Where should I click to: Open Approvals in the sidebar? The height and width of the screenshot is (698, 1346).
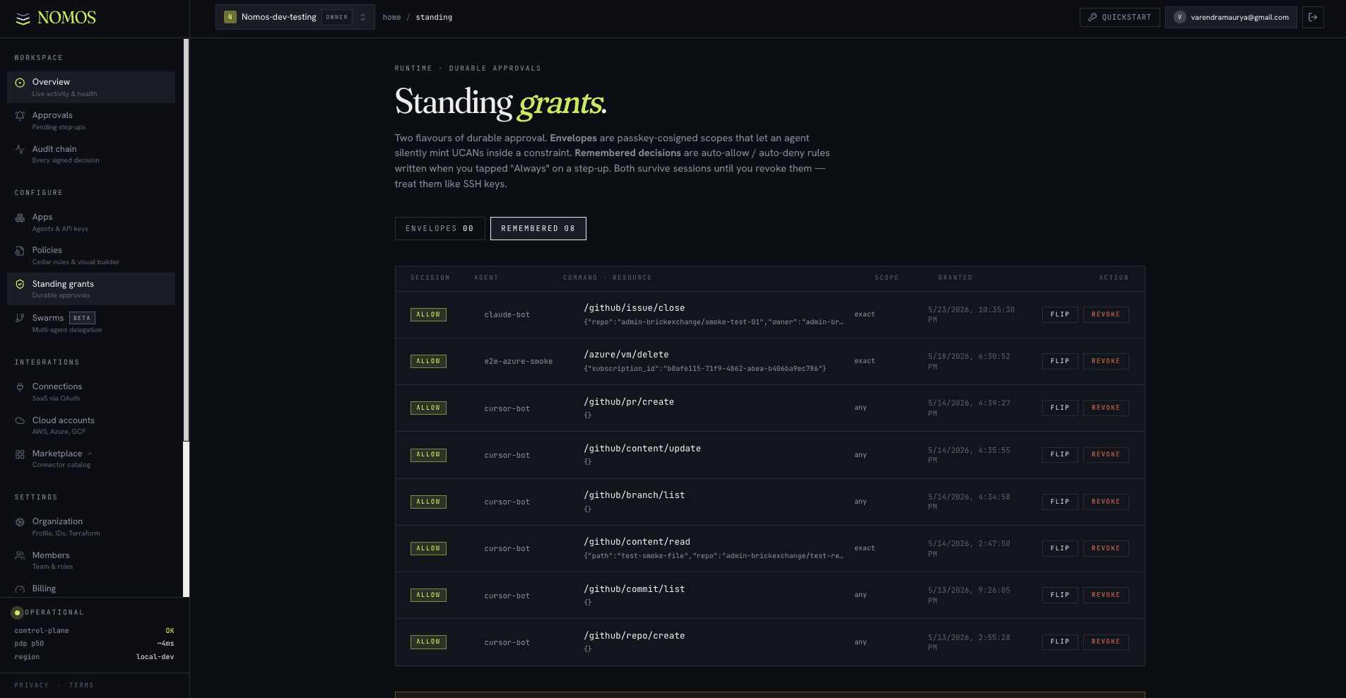pos(91,120)
